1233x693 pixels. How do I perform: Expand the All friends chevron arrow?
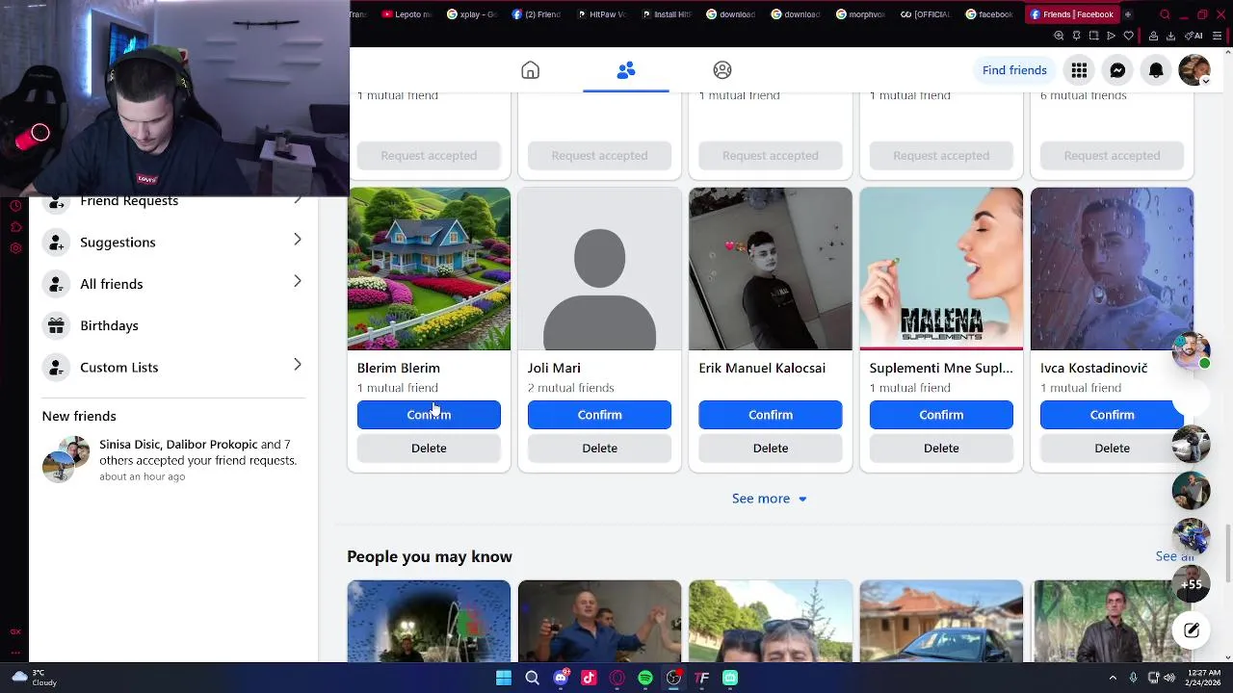[297, 281]
